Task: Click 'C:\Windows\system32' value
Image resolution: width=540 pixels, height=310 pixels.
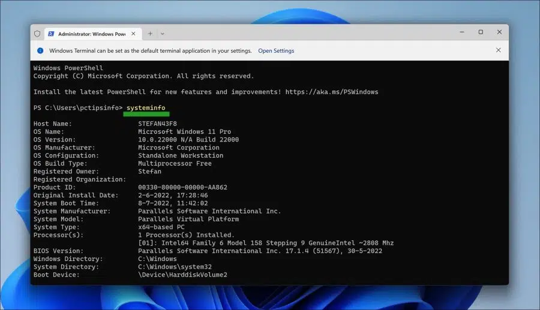Action: 175,267
